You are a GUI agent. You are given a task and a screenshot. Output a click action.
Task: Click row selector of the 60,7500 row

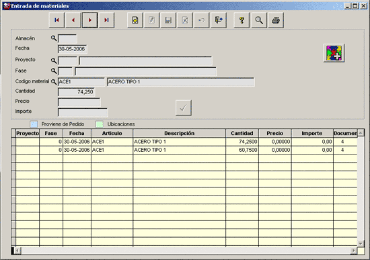(13, 150)
